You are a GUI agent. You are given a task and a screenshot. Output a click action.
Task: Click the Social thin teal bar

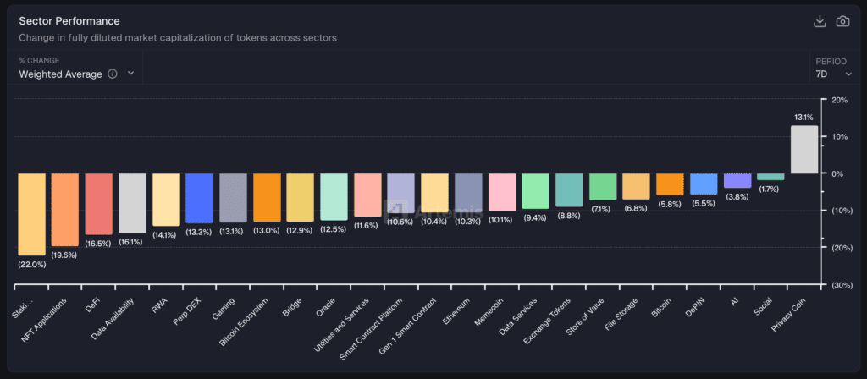pyautogui.click(x=770, y=177)
